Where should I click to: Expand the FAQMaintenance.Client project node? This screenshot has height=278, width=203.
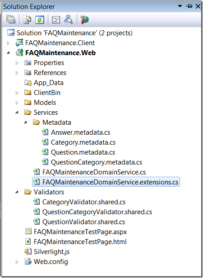pos(8,43)
